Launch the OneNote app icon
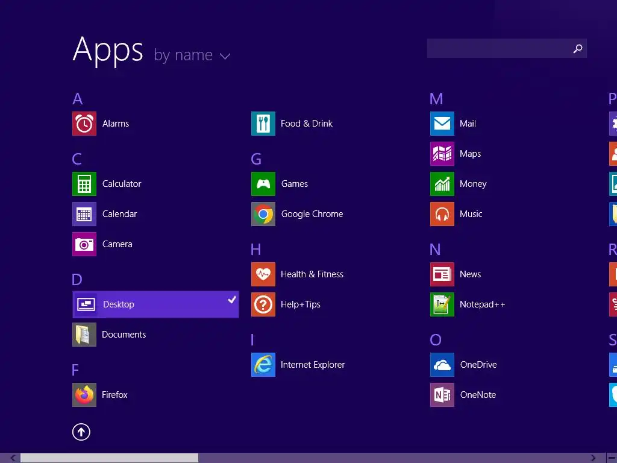 click(442, 395)
